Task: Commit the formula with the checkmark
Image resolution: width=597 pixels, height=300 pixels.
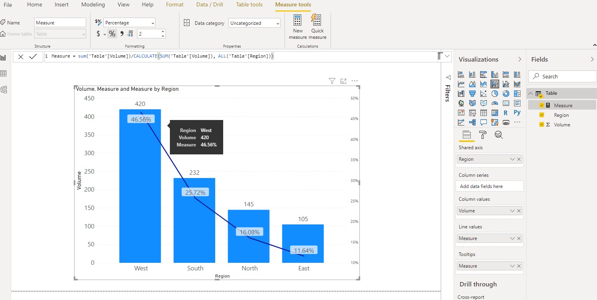Action: (x=33, y=57)
